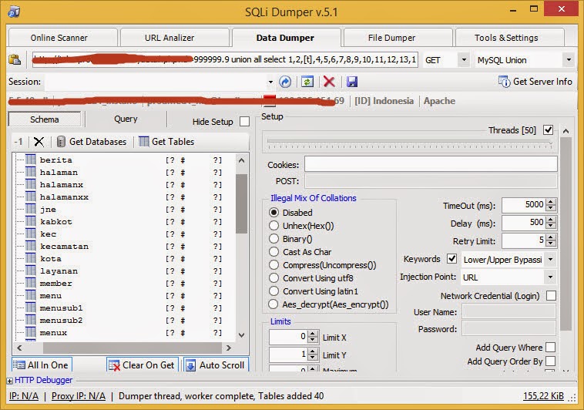Viewport: 584px width, 410px height.
Task: Click the All In One list icon
Action: [x=19, y=365]
